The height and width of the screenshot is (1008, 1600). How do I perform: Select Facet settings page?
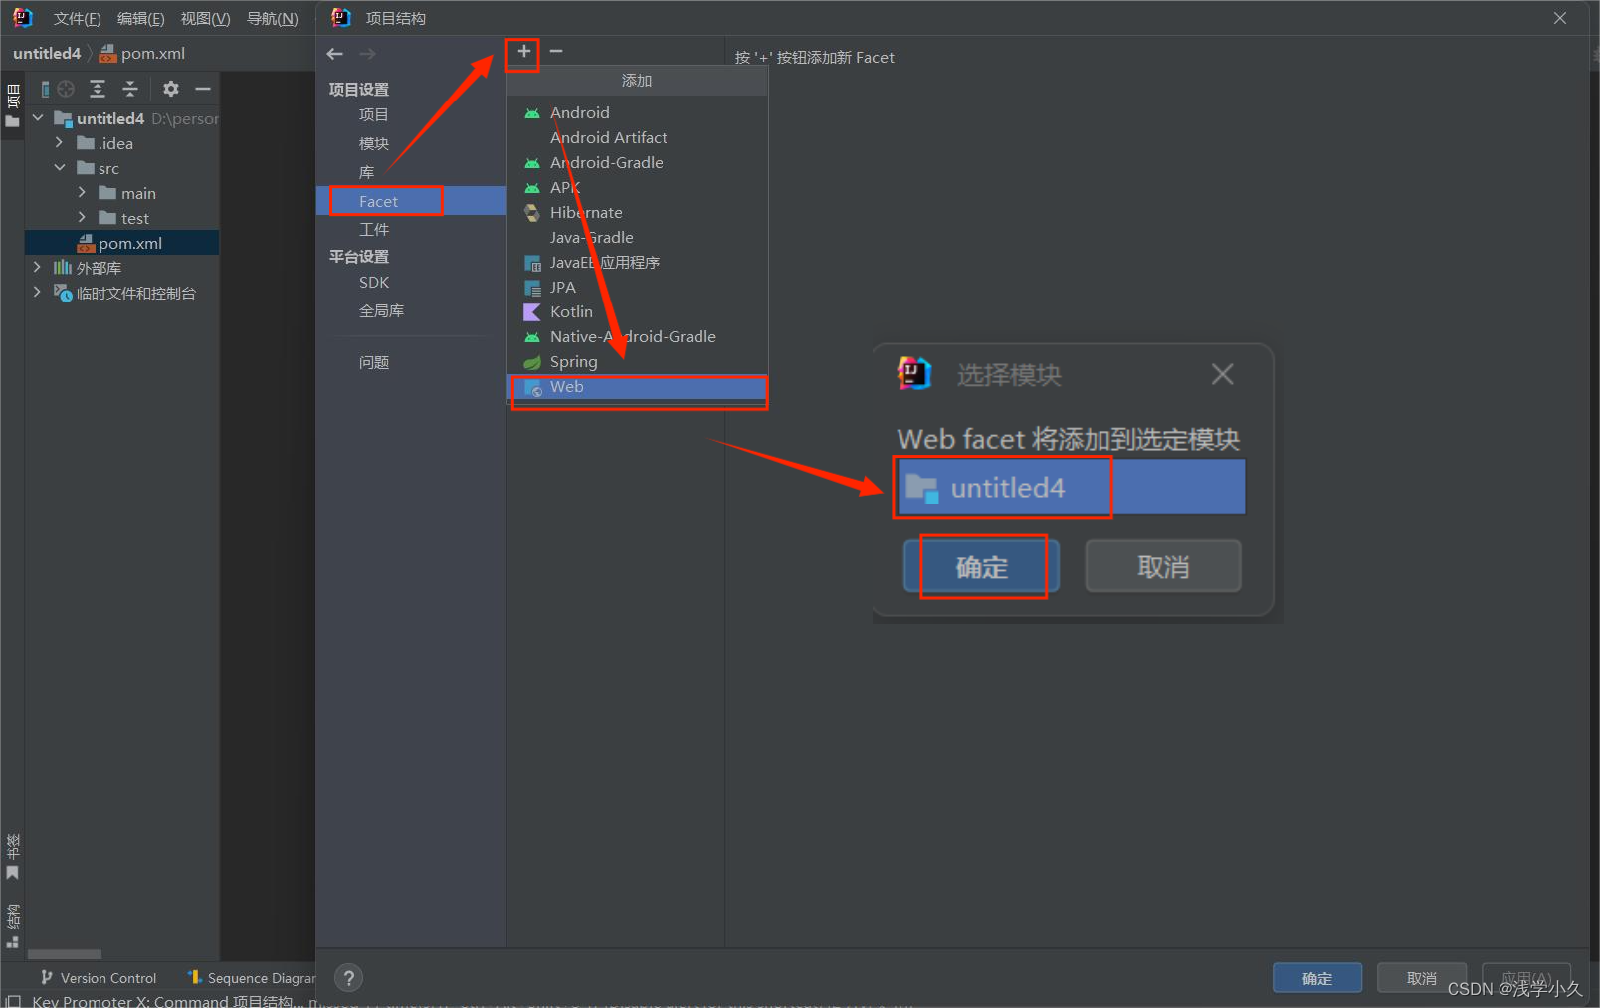coord(411,201)
